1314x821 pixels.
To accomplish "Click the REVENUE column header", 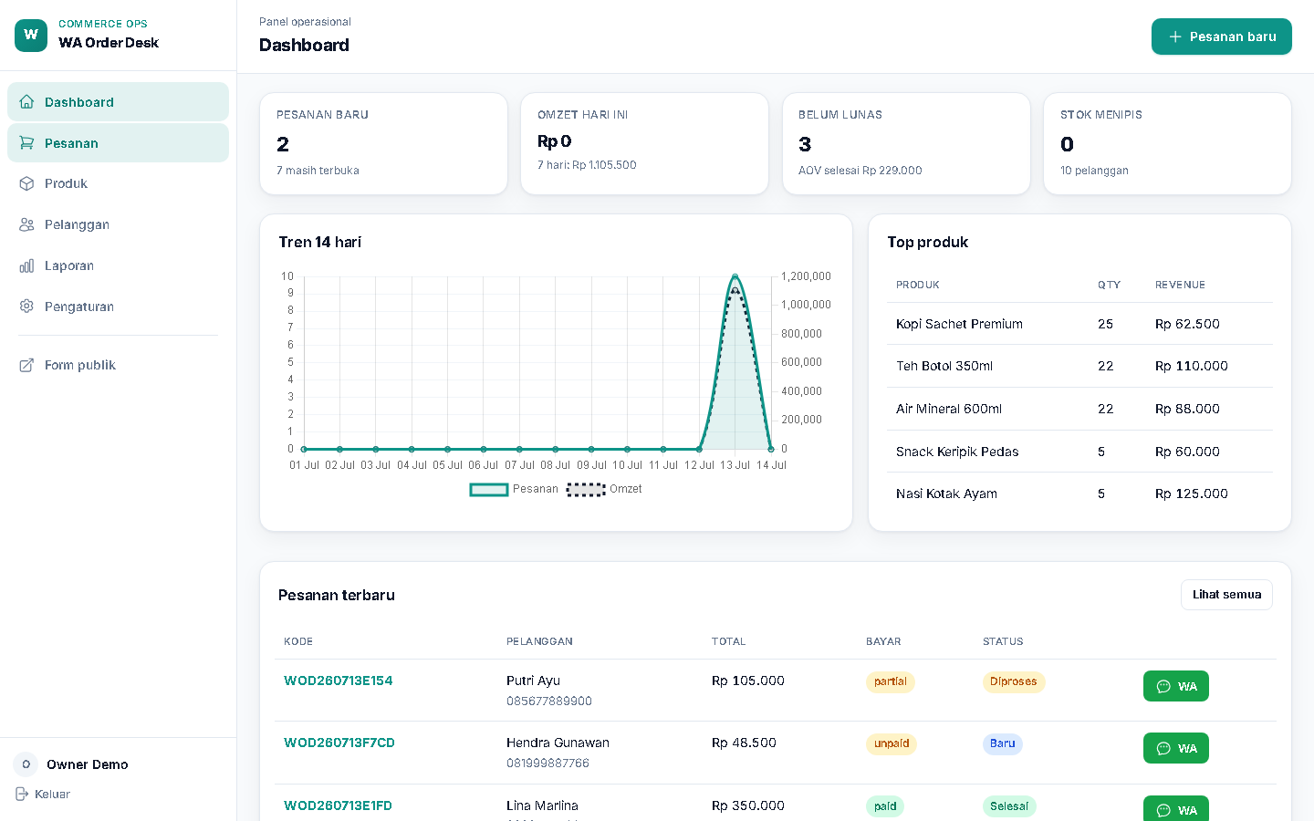I will pyautogui.click(x=1180, y=285).
